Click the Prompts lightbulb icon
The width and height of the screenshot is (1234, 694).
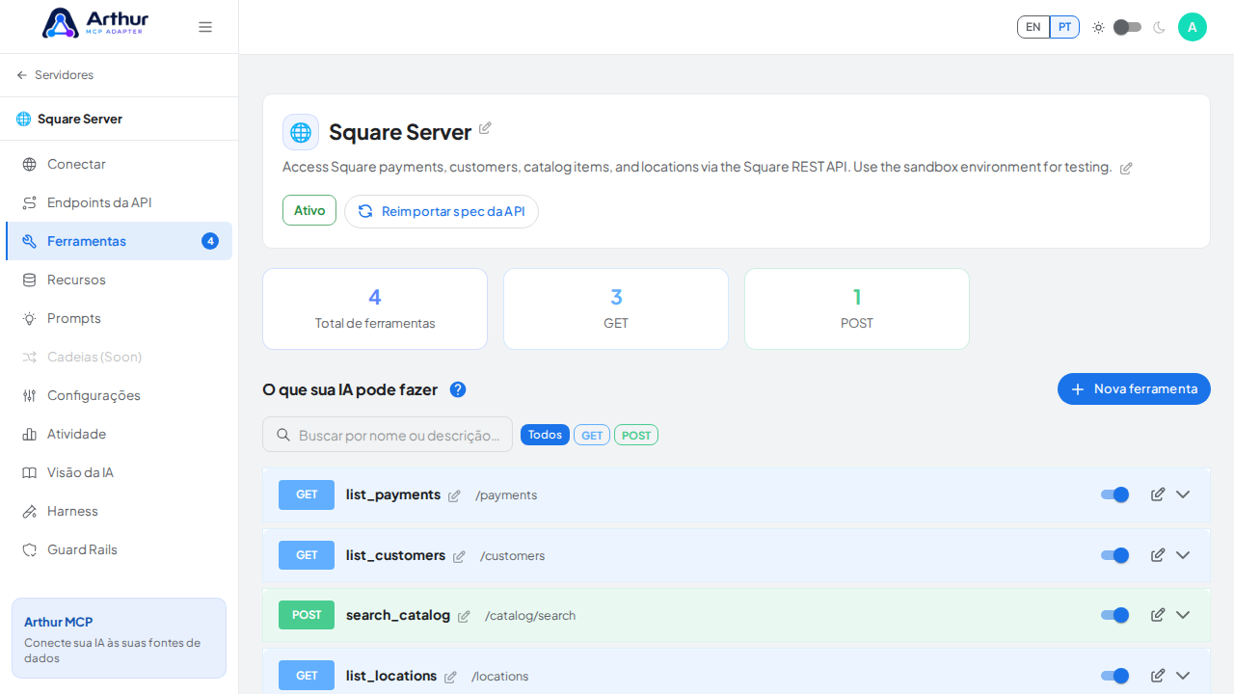[x=30, y=319]
